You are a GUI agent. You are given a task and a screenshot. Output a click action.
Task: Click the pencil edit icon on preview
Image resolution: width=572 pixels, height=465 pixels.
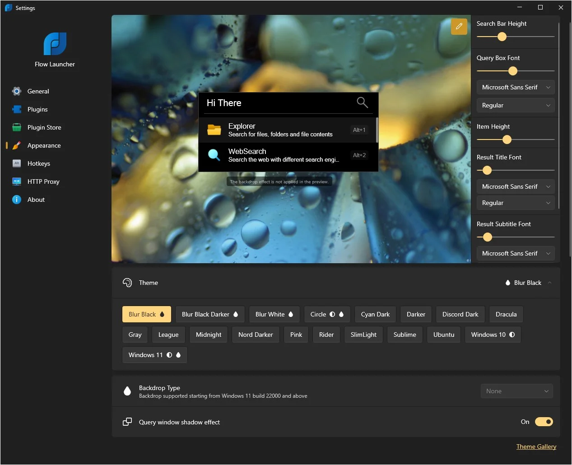point(459,27)
